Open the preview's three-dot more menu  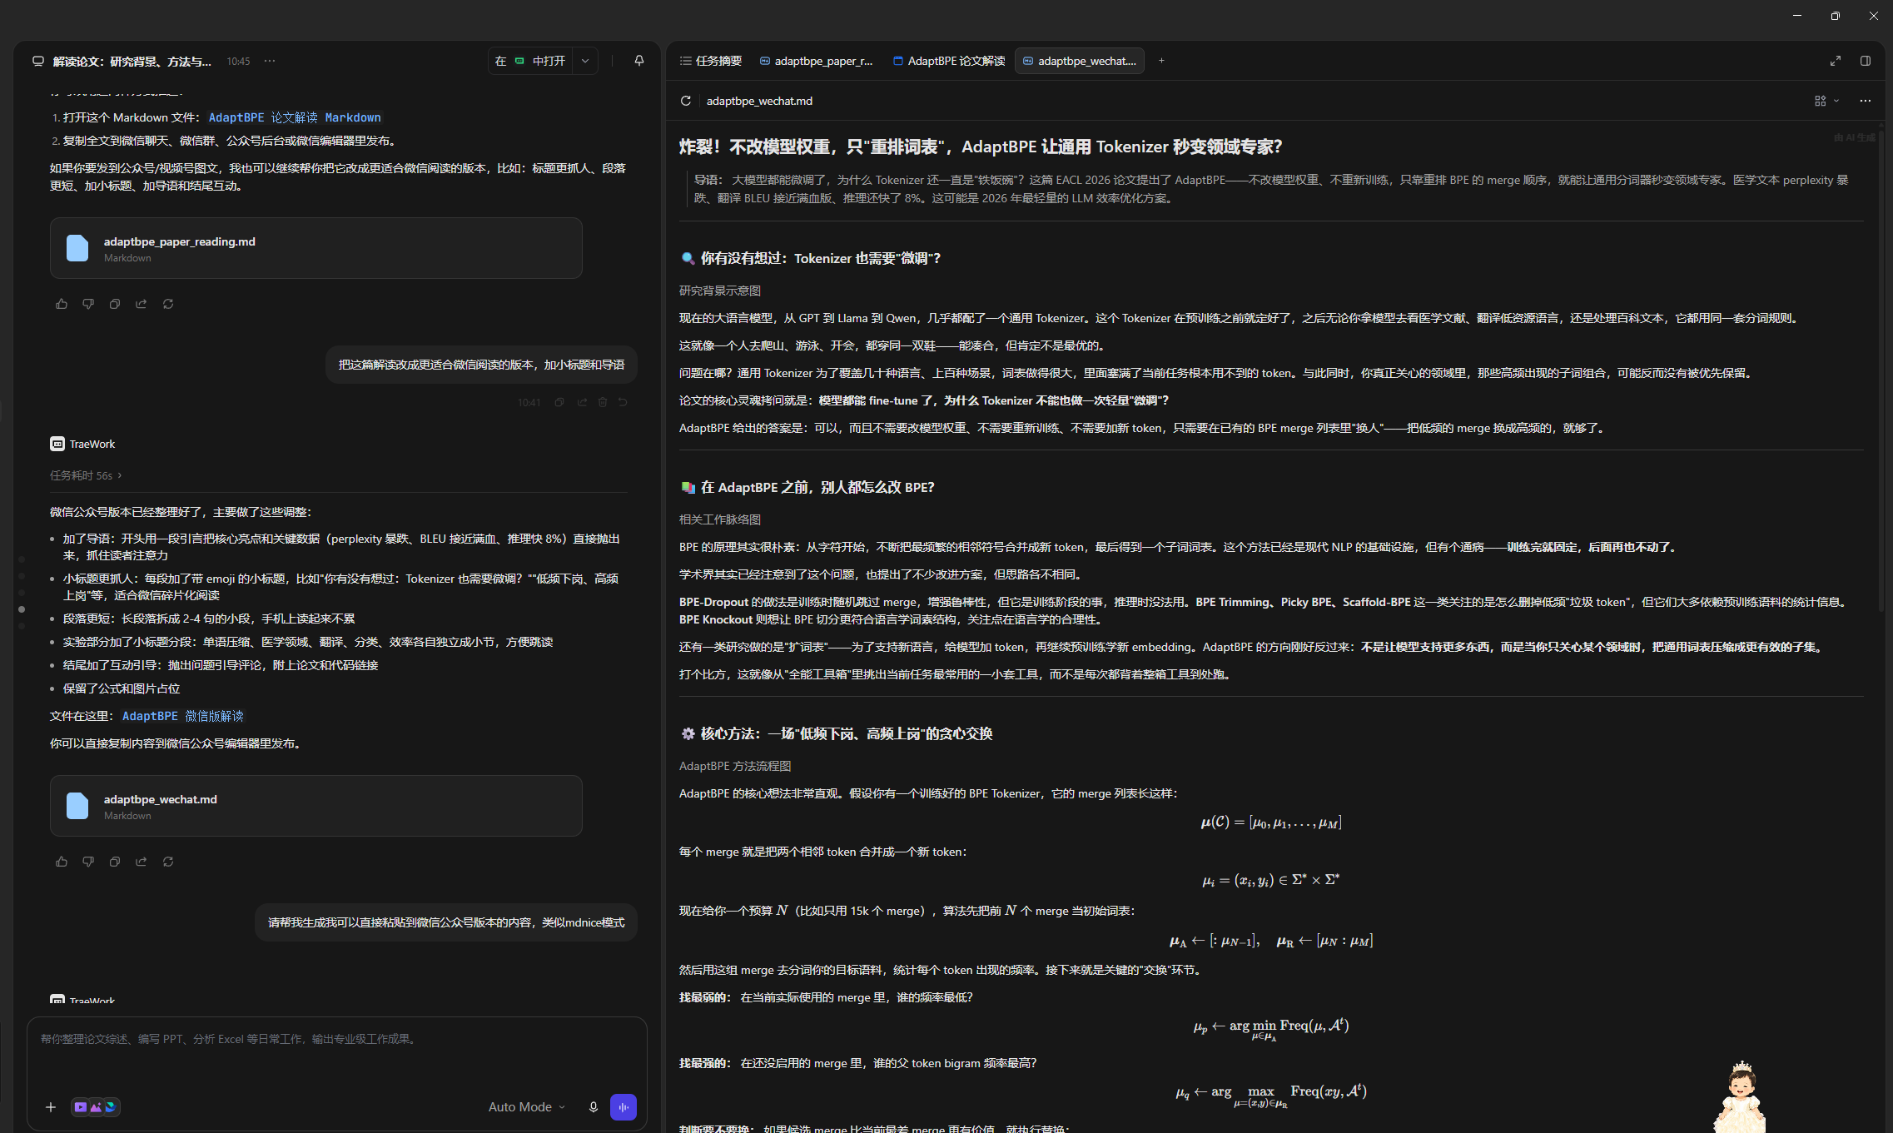[1866, 101]
